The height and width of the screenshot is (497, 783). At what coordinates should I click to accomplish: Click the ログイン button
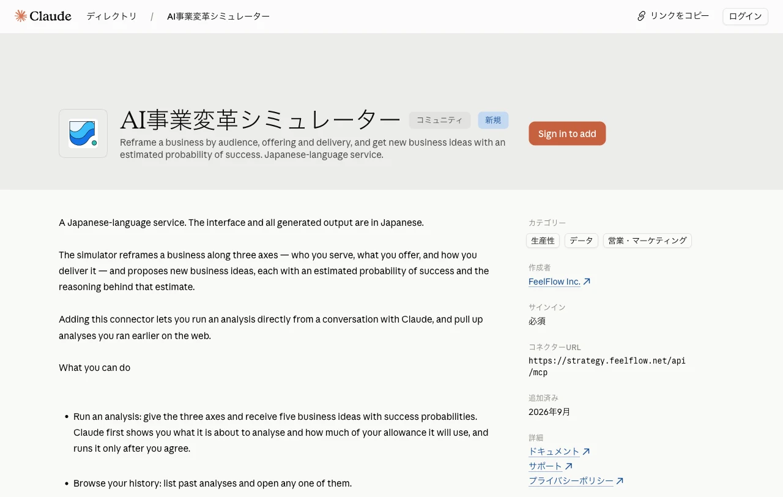745,17
